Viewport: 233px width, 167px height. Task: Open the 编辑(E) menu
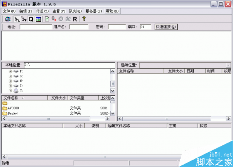tap(26, 11)
